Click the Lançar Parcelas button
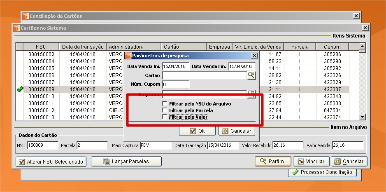The width and height of the screenshot is (386, 192). tap(126, 162)
